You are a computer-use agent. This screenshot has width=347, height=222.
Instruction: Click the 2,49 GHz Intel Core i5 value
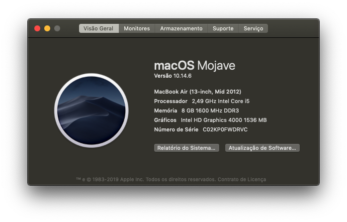click(x=221, y=101)
